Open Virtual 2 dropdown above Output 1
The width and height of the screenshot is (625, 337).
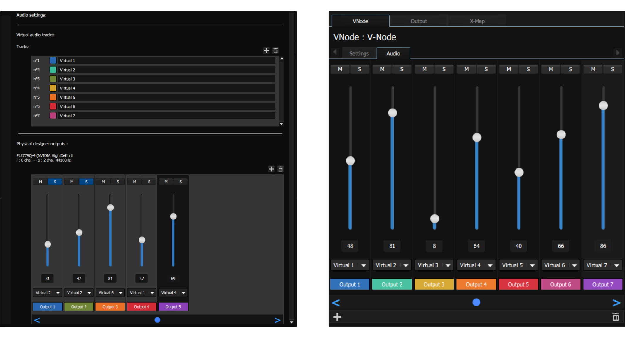[x=48, y=292]
